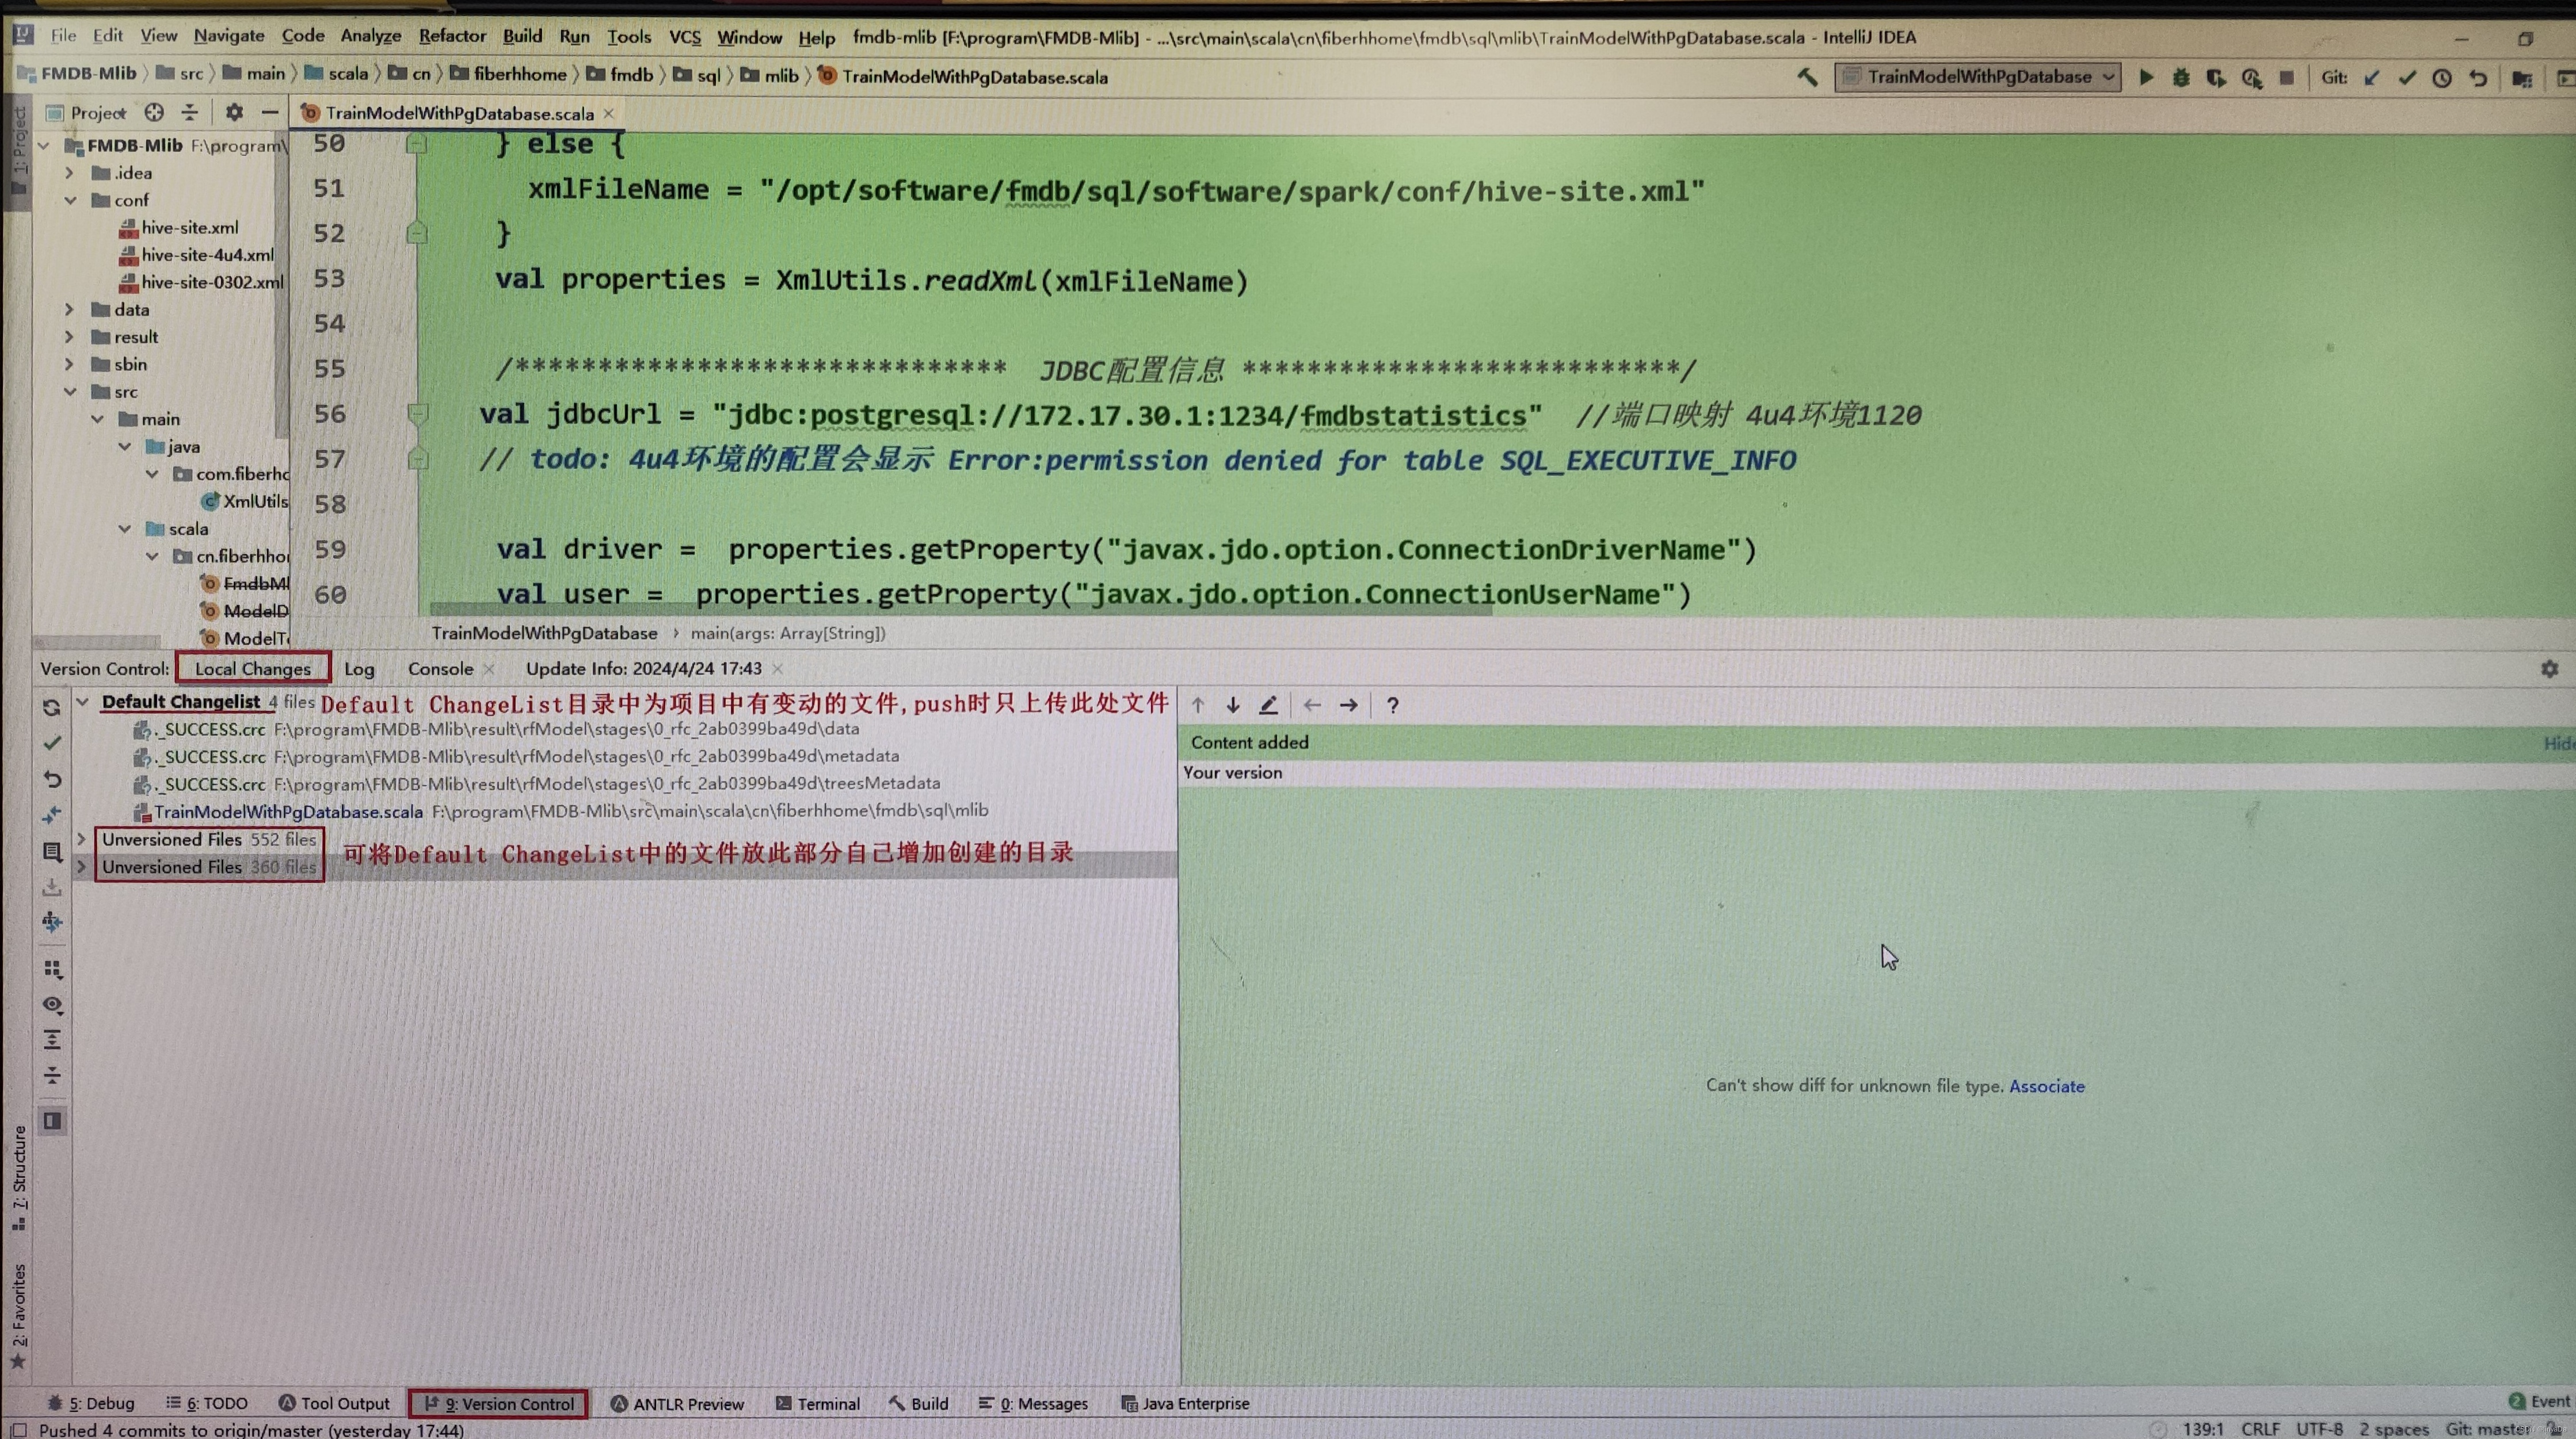The width and height of the screenshot is (2576, 1439).
Task: Switch to the Log tab
Action: [x=359, y=668]
